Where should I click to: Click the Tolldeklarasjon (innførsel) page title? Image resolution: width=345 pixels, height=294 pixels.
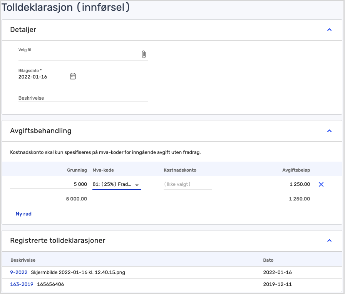click(x=65, y=7)
